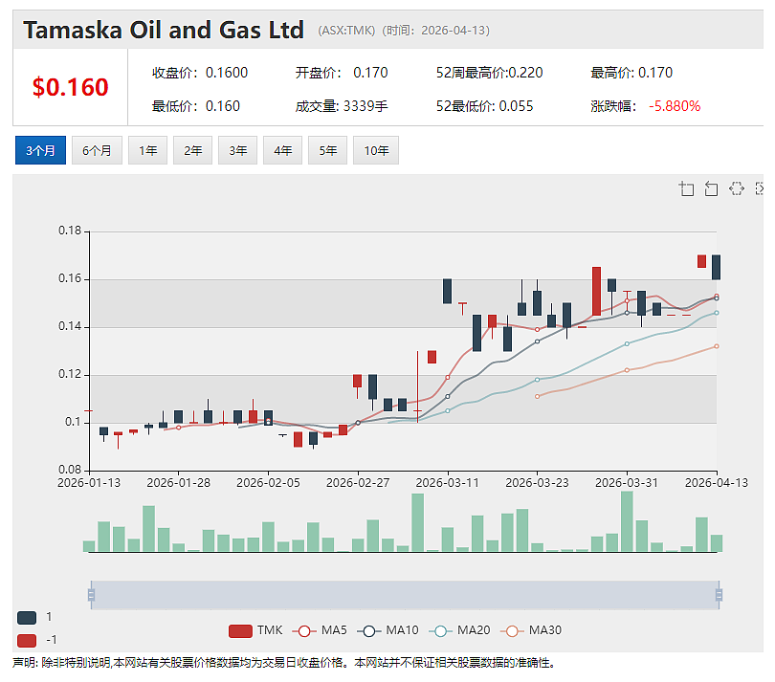Click the 声明 disclaimer text line
The height and width of the screenshot is (682, 775).
tap(284, 663)
